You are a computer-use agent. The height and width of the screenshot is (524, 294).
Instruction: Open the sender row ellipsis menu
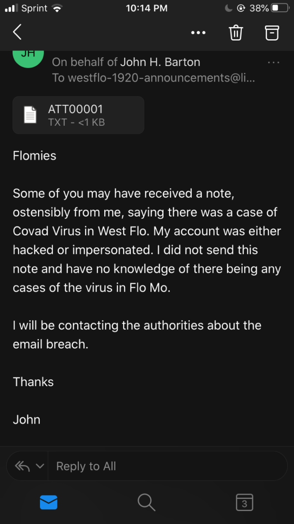pos(273,62)
